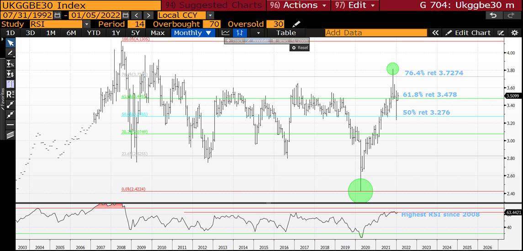
Task: Select the arrow pointer tool
Action: point(10,43)
